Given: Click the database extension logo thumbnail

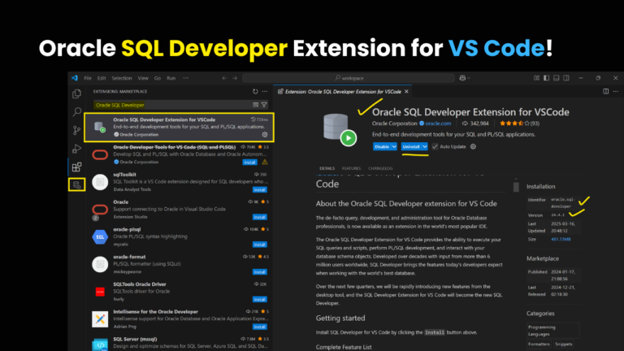Looking at the screenshot, I should click(x=340, y=129).
